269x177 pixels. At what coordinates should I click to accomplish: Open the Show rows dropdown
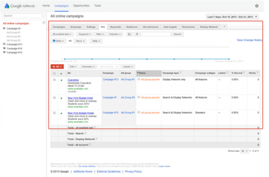[244, 151]
